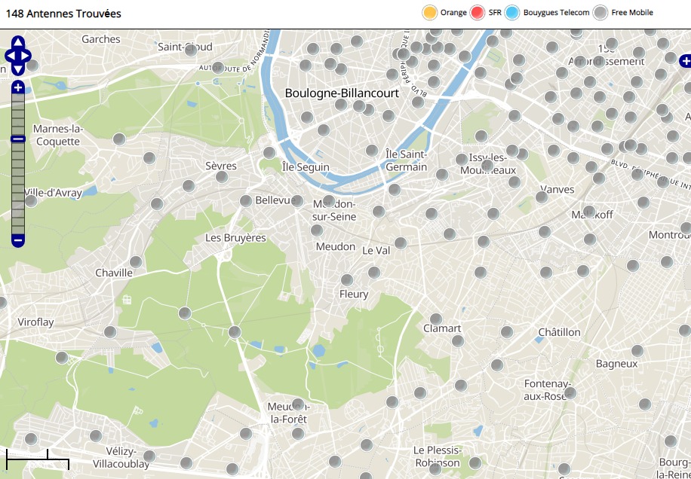Zoom in with the plus button
Image resolution: width=691 pixels, height=479 pixels.
(x=18, y=87)
